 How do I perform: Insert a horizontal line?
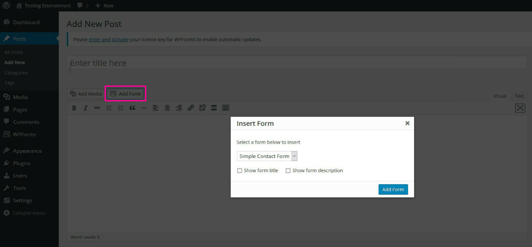(x=144, y=108)
